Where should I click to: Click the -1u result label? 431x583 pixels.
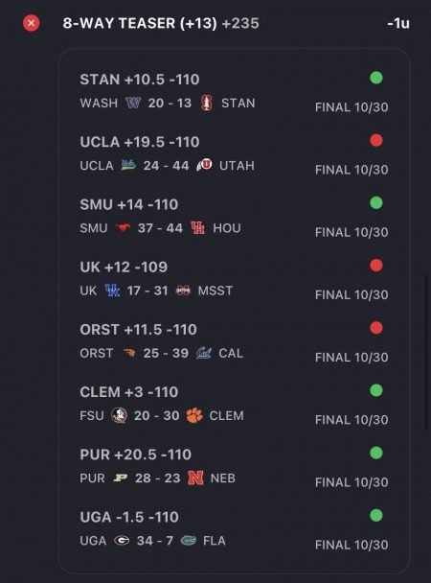point(398,23)
